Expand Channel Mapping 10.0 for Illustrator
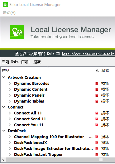This screenshot has height=164, width=115. pyautogui.click(x=10, y=137)
